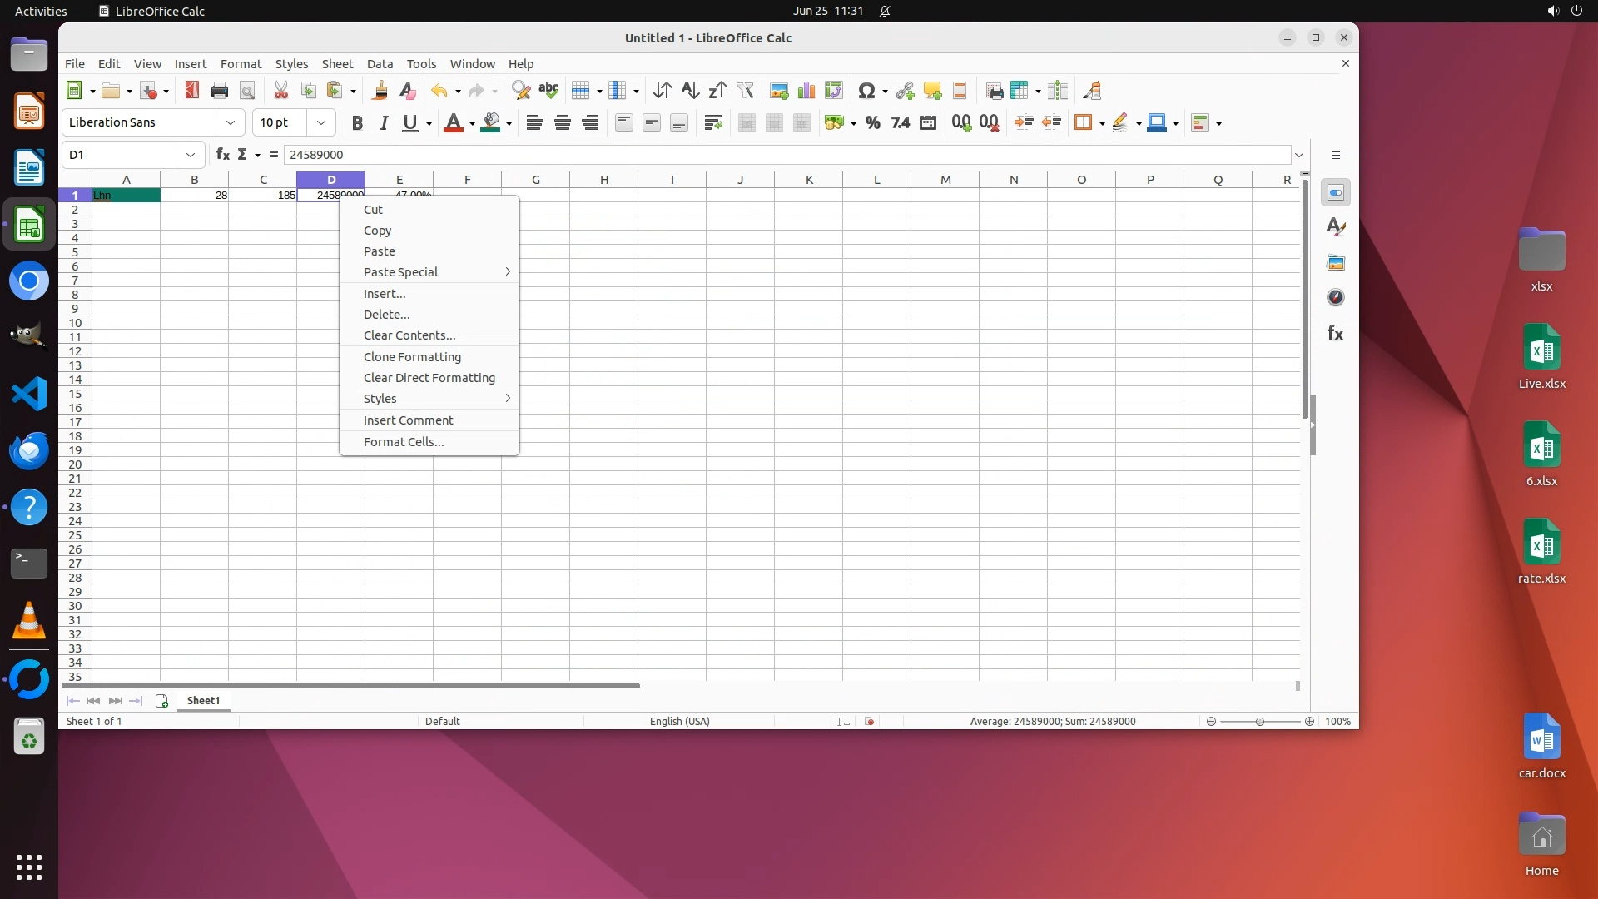Expand the font name dropdown
This screenshot has width=1598, height=899.
231,123
